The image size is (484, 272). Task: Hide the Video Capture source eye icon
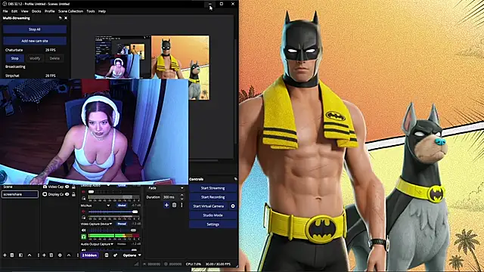(67, 187)
